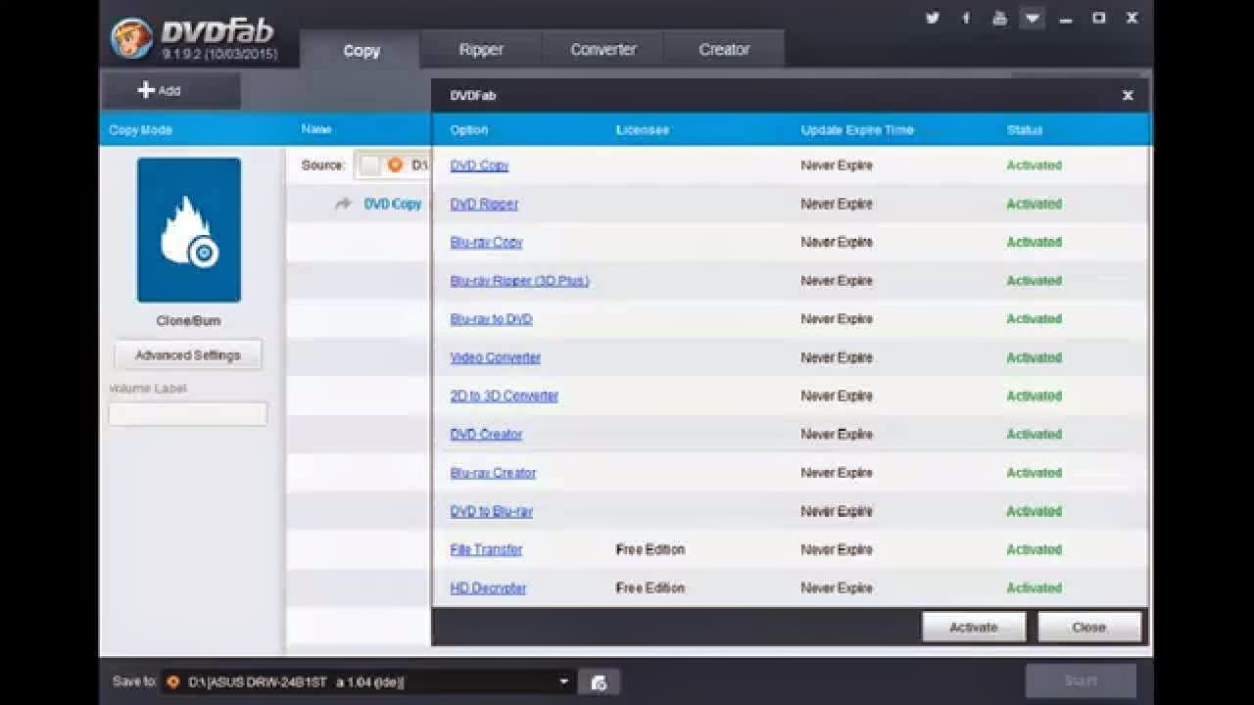
Task: Open the DVDFab Facebook page icon
Action: point(966,18)
